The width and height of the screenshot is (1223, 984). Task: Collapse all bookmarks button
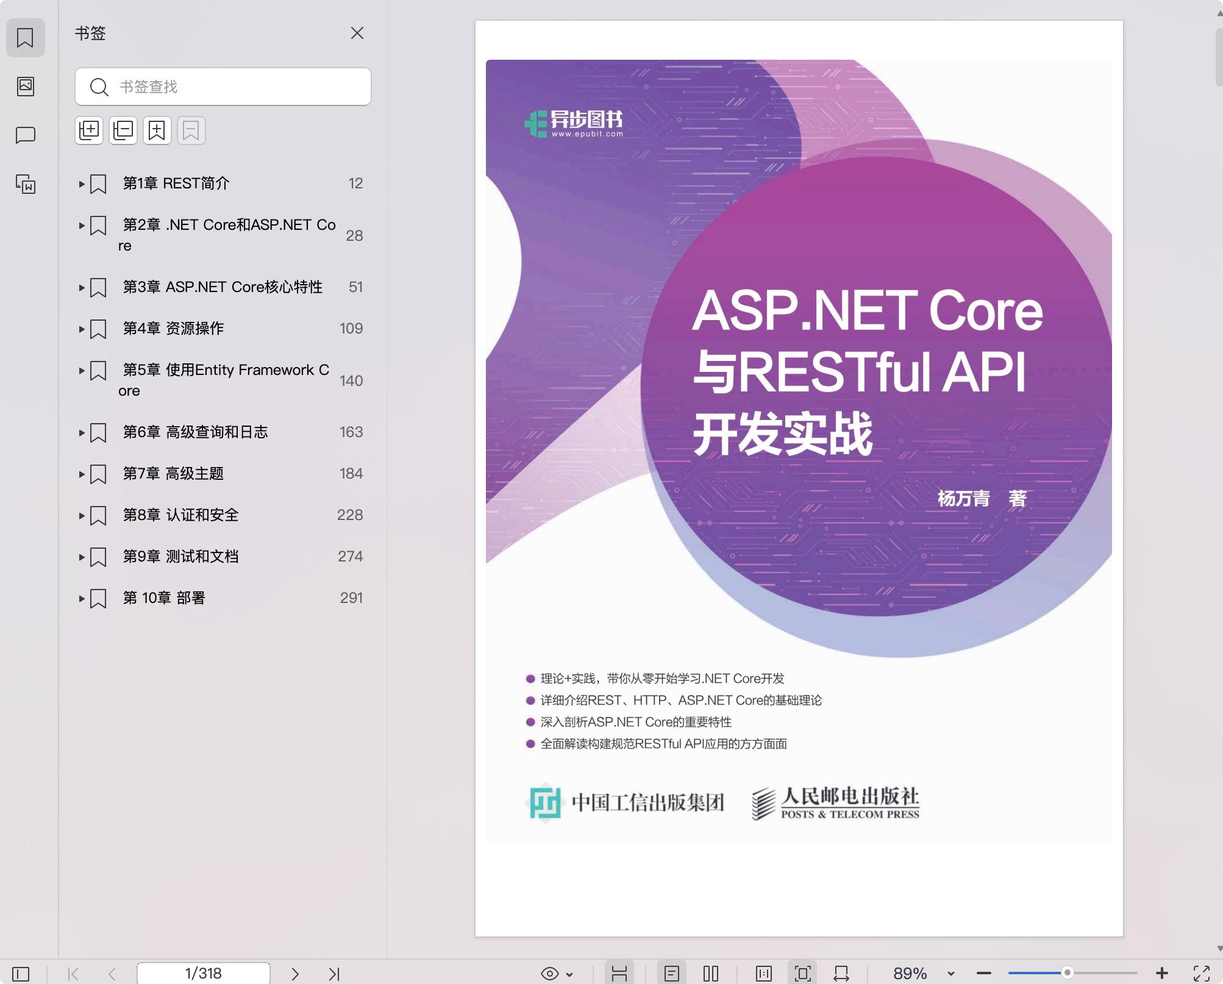(123, 130)
